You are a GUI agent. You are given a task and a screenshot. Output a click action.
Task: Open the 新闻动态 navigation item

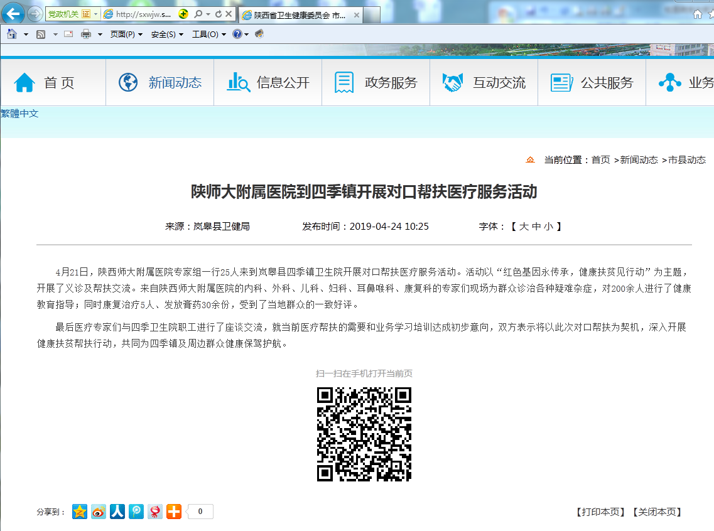(x=175, y=83)
